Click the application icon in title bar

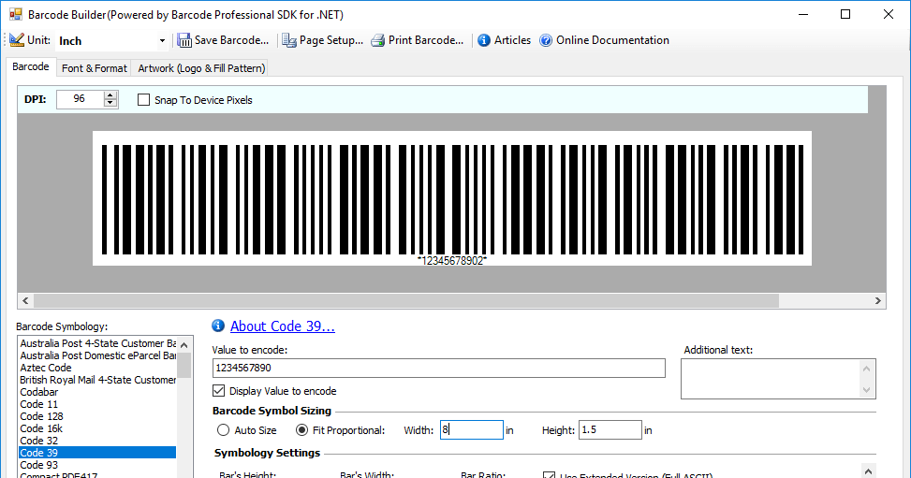[15, 14]
